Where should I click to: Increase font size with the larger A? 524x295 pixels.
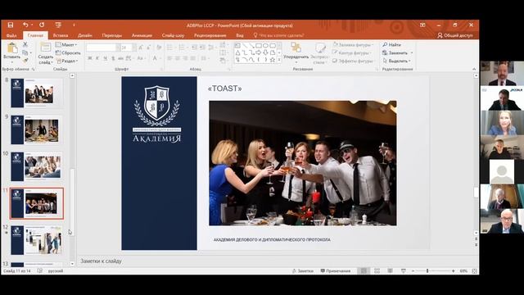(x=141, y=48)
